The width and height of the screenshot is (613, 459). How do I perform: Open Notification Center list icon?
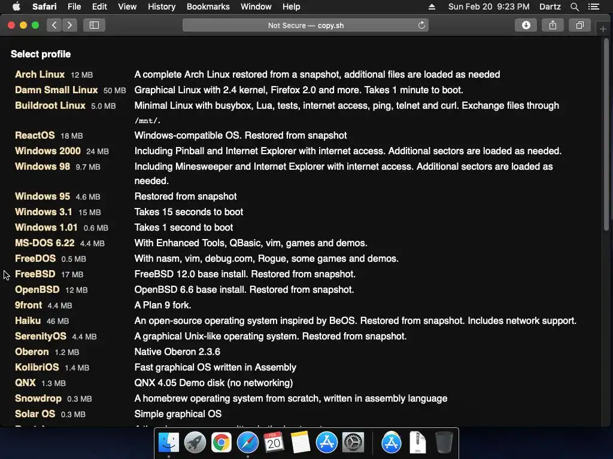point(594,7)
